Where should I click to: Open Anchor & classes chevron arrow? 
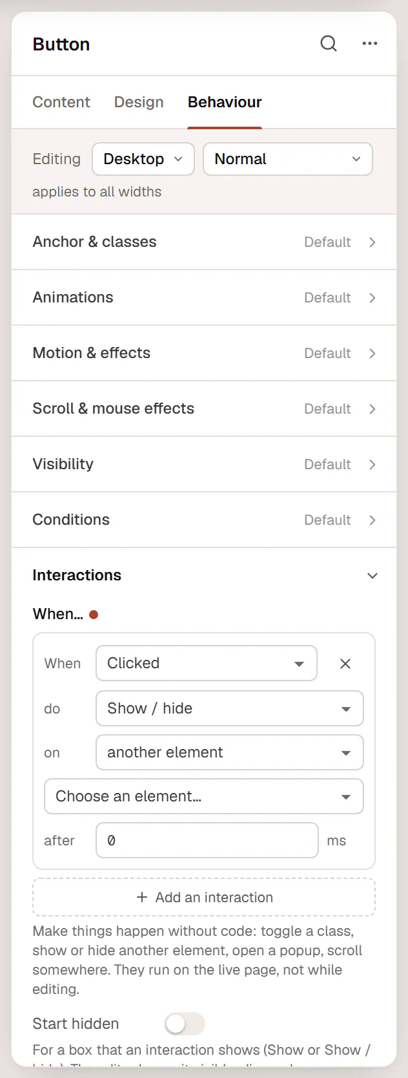pos(372,242)
